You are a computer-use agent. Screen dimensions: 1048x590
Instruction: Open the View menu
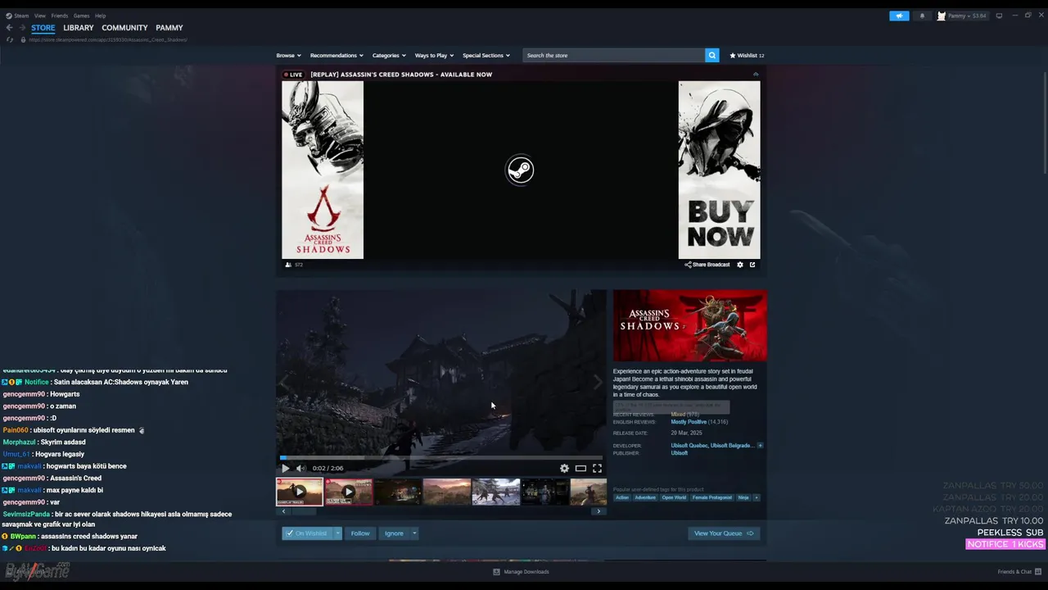40,16
